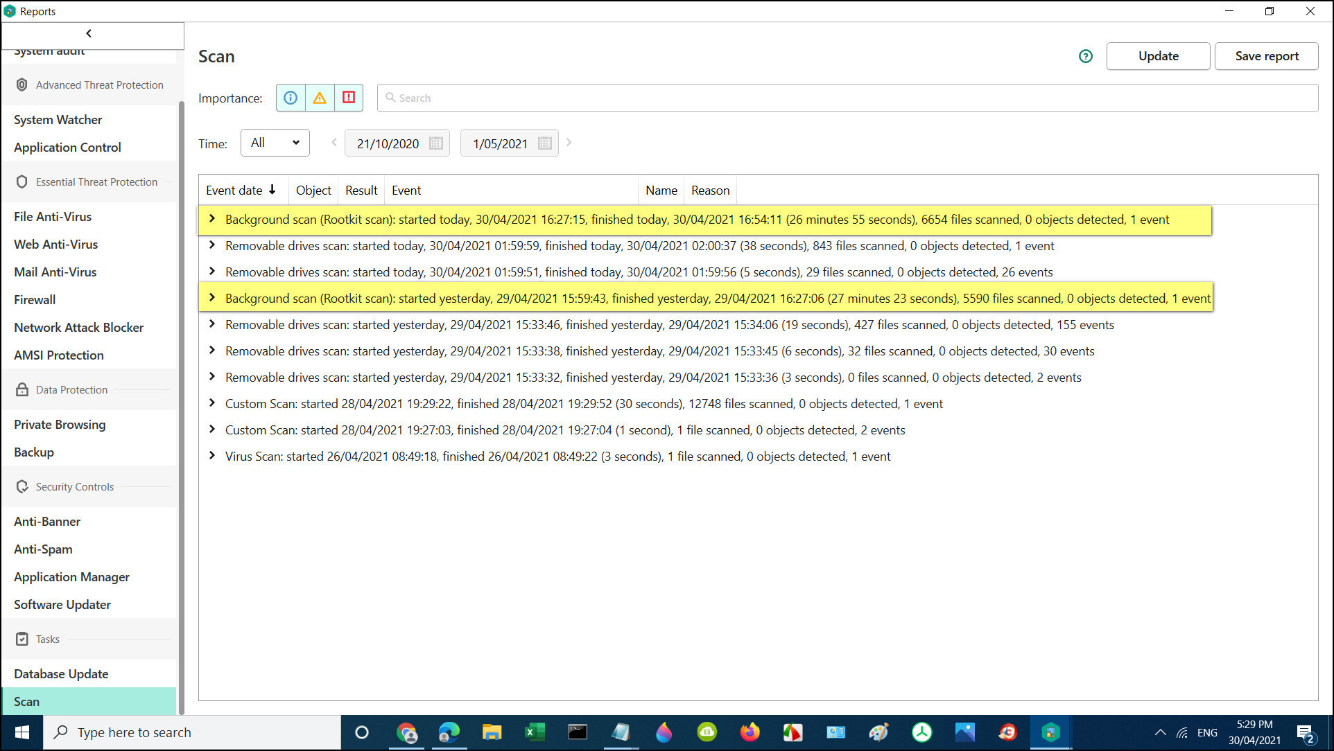Click the Update button

pyautogui.click(x=1158, y=56)
